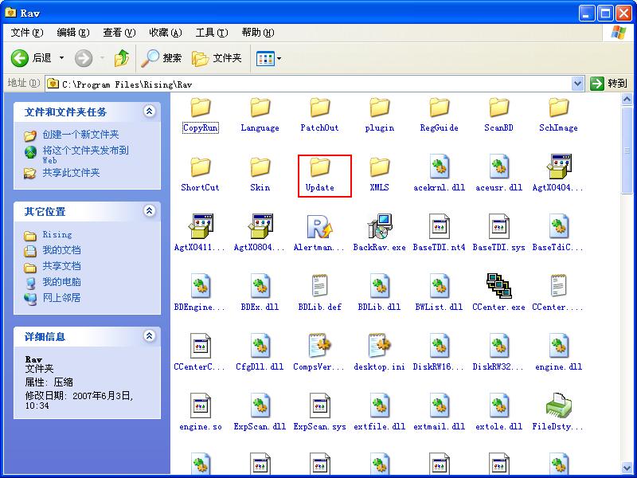The width and height of the screenshot is (637, 478).
Task: Open the CopyRun folder
Action: pyautogui.click(x=201, y=116)
